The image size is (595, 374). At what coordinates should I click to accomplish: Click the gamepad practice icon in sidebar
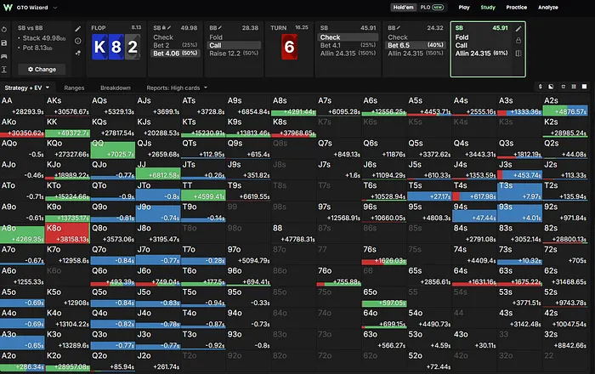click(4, 56)
